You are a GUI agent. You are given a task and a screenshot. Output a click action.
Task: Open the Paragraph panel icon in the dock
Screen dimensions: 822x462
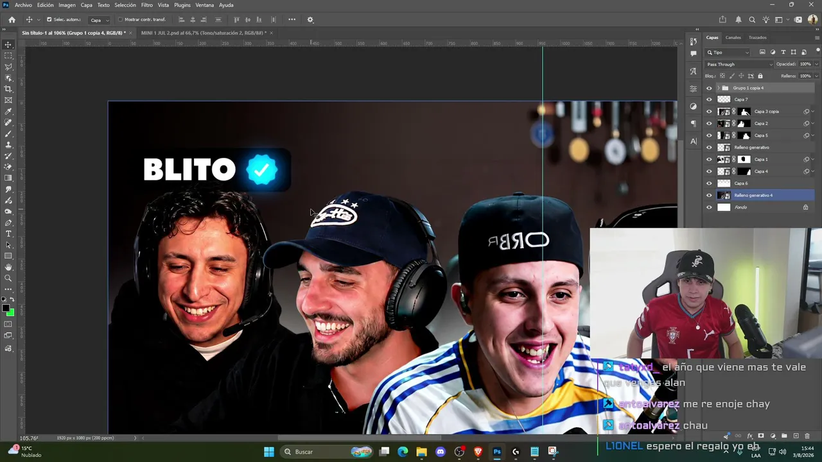694,123
